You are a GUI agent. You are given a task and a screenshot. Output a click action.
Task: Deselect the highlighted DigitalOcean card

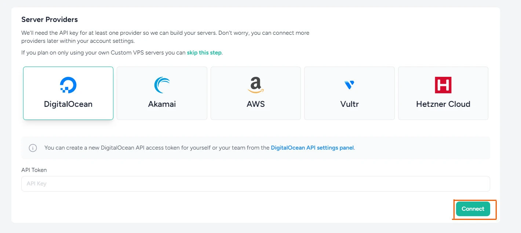coord(68,93)
